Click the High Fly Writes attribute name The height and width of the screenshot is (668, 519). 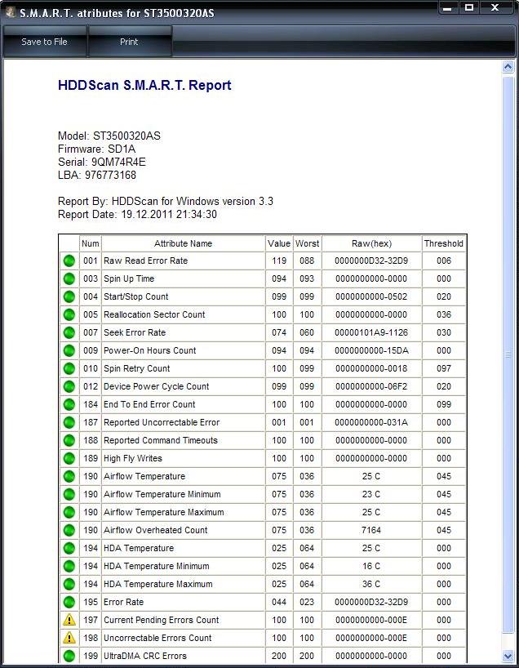coord(133,458)
